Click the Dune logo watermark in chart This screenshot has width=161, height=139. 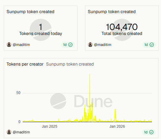(81, 101)
